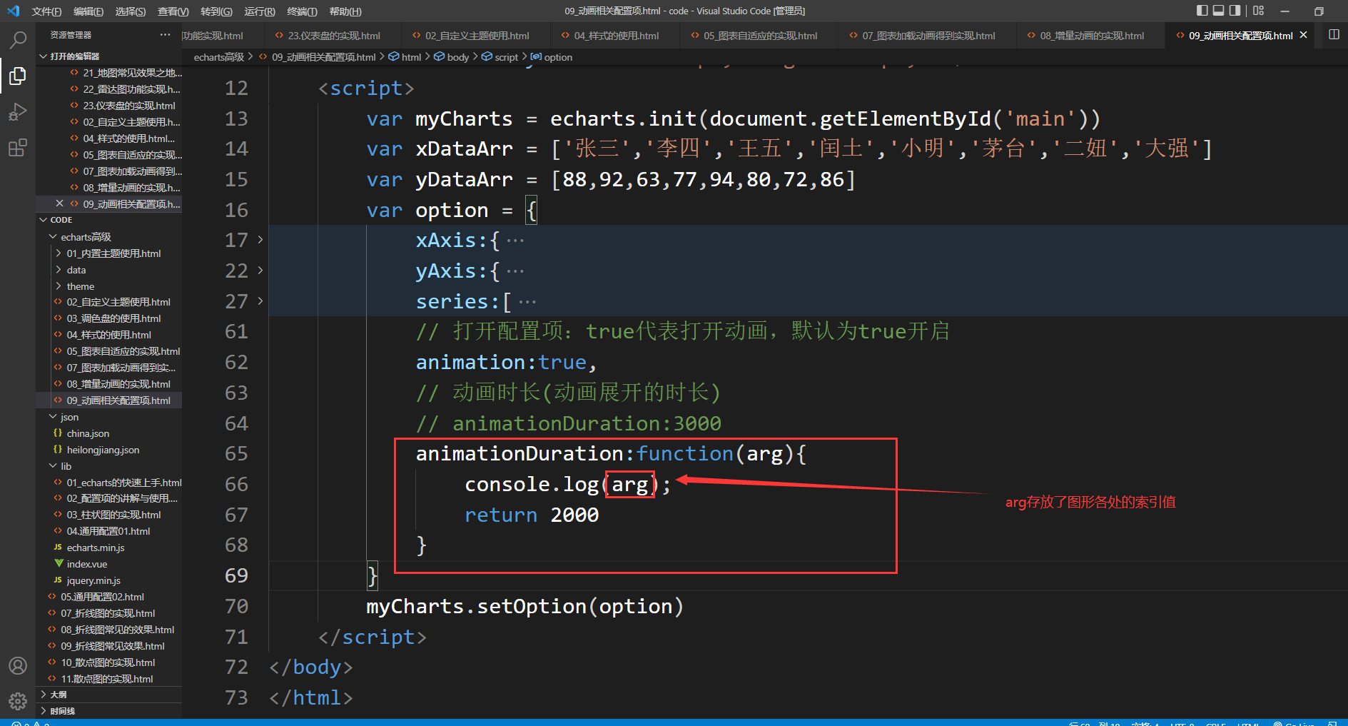
Task: Open the Run and Debug view
Action: 18,112
